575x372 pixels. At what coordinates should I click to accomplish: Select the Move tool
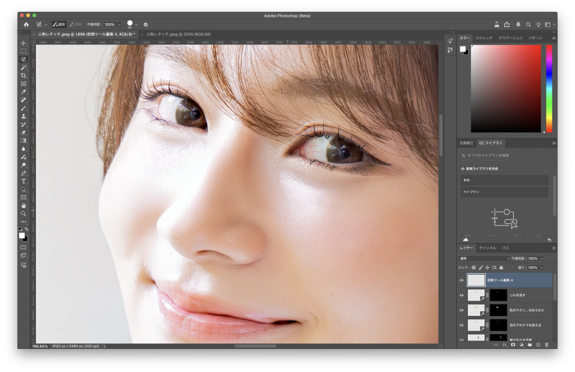[24, 43]
